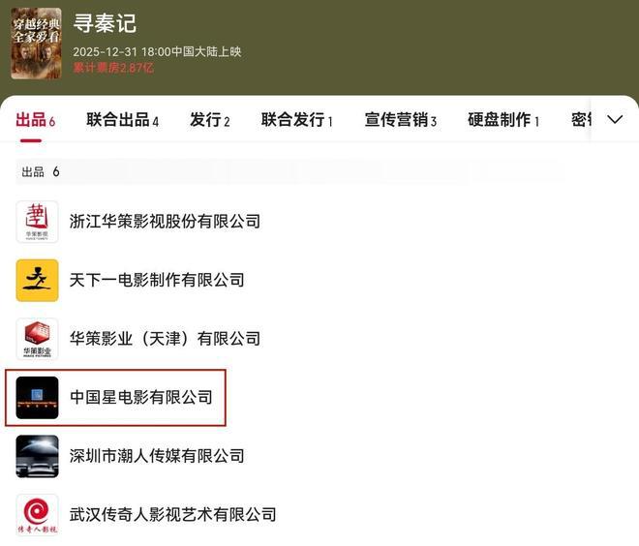This screenshot has width=639, height=546.
Task: Open the 华策影业 red cube logo
Action: [x=37, y=339]
